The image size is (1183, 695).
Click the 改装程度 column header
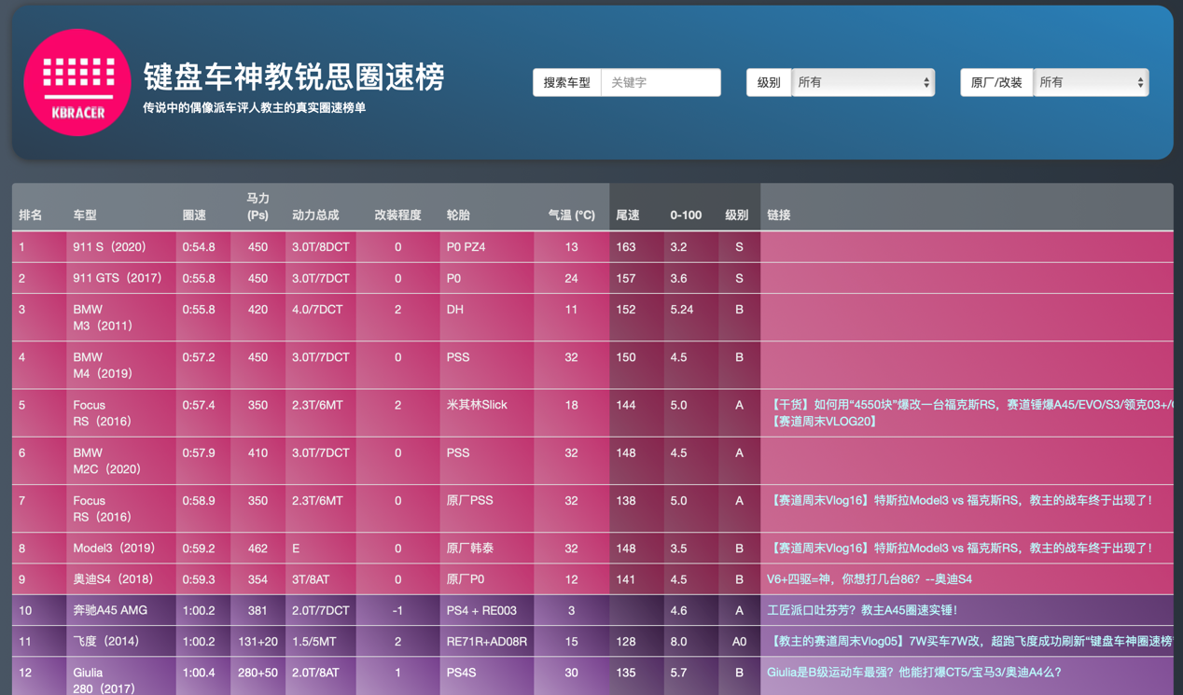397,215
